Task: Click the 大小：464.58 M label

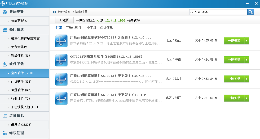Action: [x=206, y=60]
